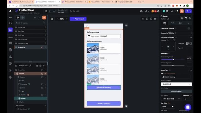Collapse the Button Text section
Screen dimensions: 201x113
click(x=191, y=70)
